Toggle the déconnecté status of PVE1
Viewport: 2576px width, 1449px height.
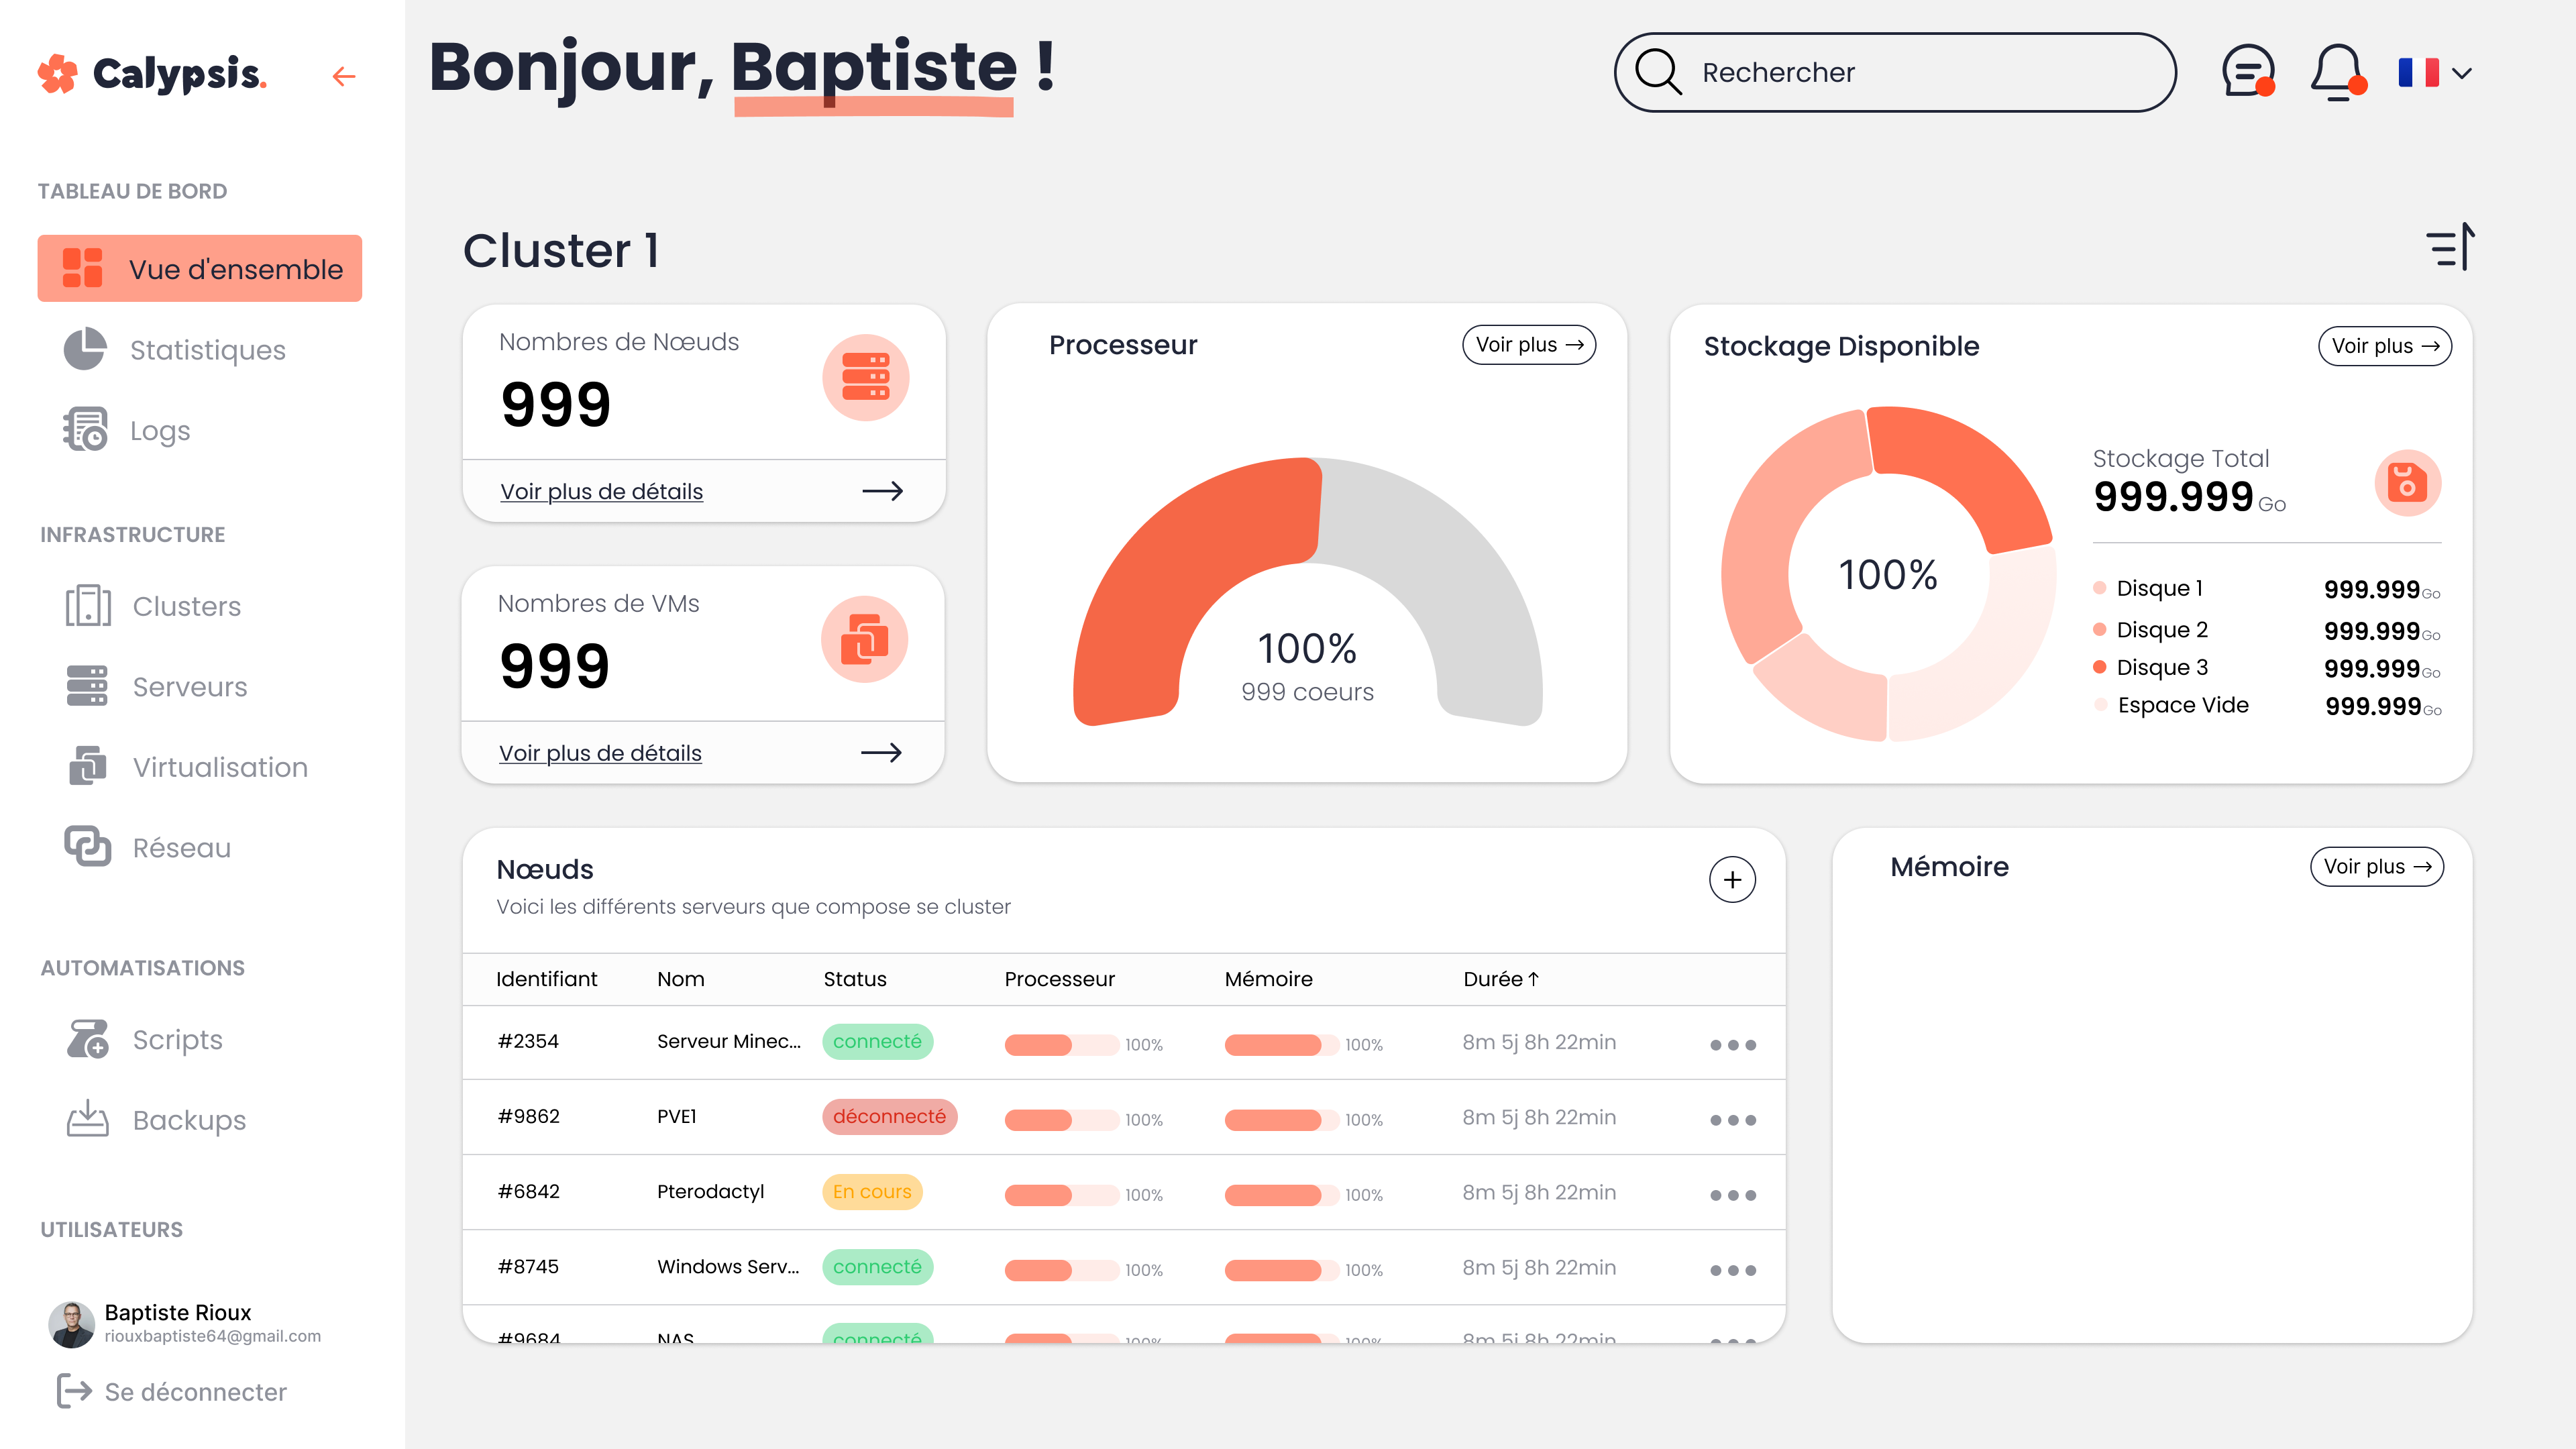(889, 1116)
